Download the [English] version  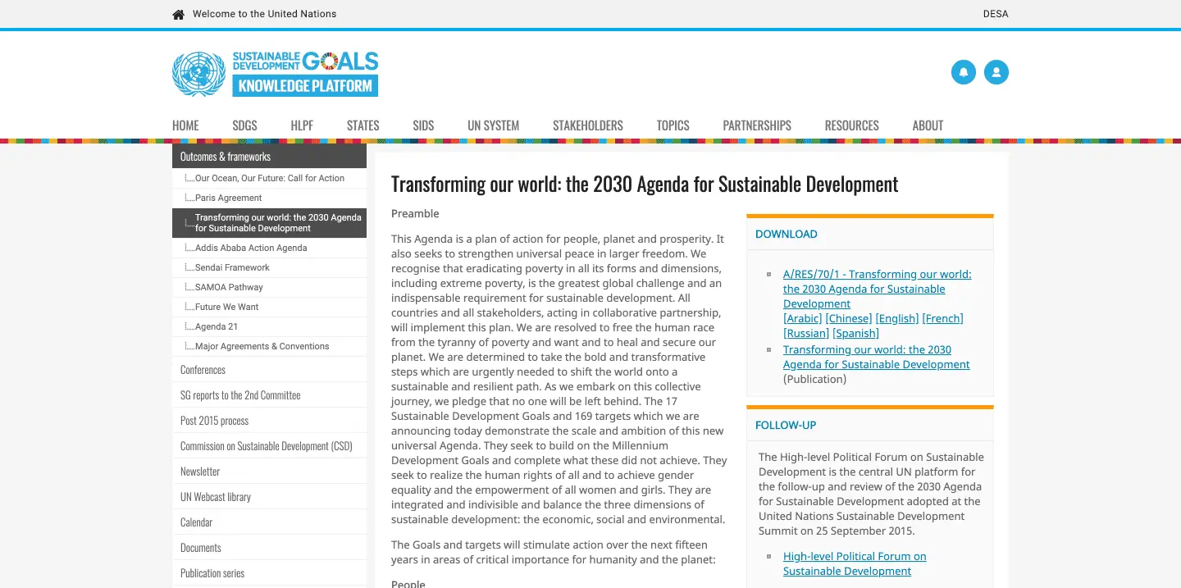coord(897,318)
